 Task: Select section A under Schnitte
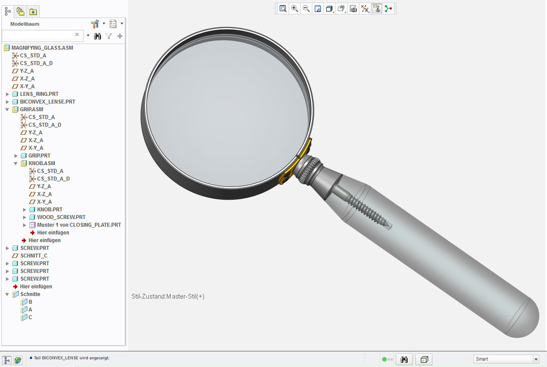pos(30,310)
